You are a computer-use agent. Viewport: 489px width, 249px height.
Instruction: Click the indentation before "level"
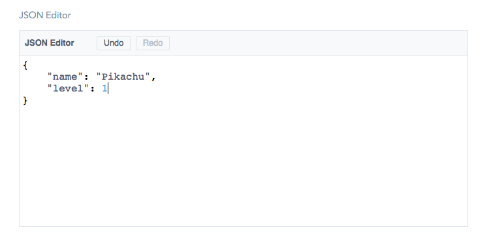(35, 89)
